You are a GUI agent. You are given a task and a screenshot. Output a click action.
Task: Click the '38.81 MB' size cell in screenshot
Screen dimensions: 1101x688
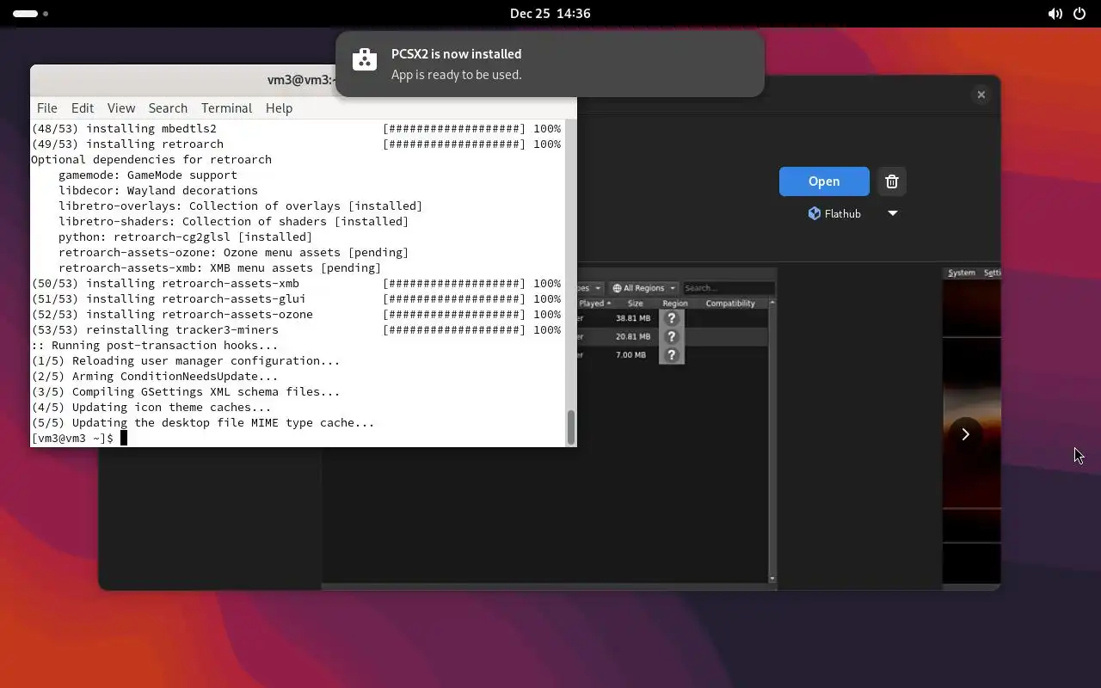[x=632, y=318]
